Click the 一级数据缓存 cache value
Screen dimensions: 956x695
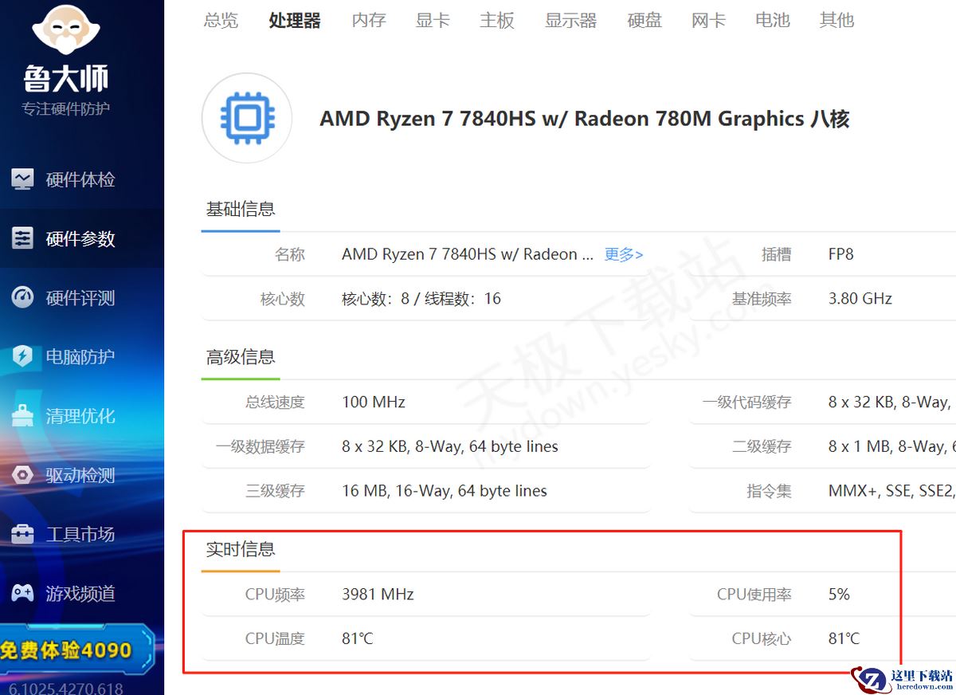[x=450, y=446]
